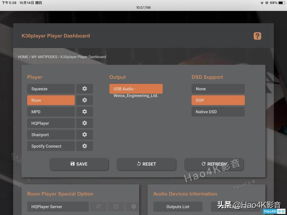The image size is (287, 215).
Task: Open HQPlayer settings gear
Action: pos(85,123)
